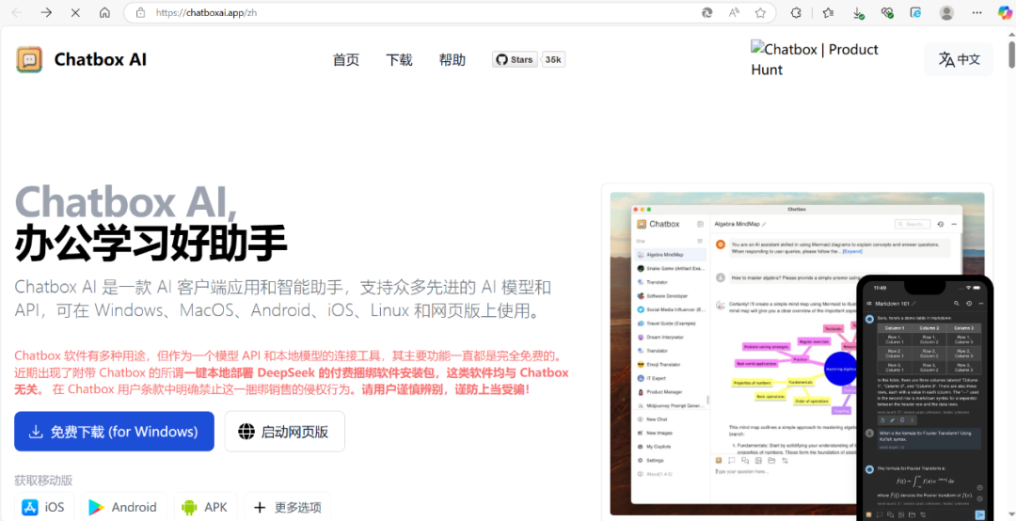Click the 办公学习好助手 heading text
The width and height of the screenshot is (1016, 521).
tap(151, 243)
